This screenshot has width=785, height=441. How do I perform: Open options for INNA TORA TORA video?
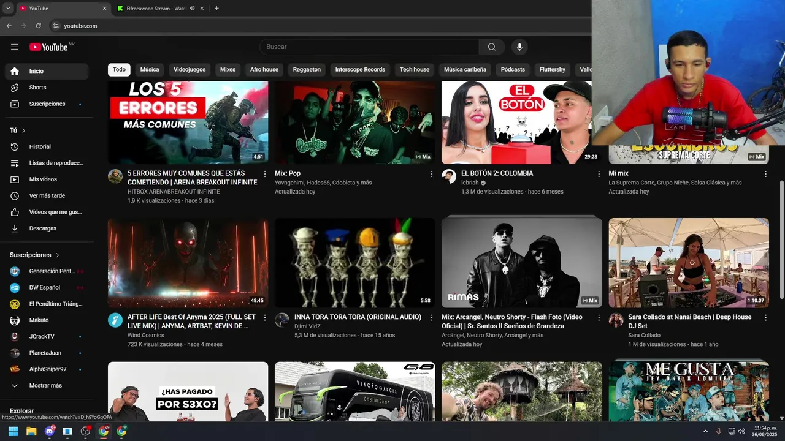(x=432, y=318)
